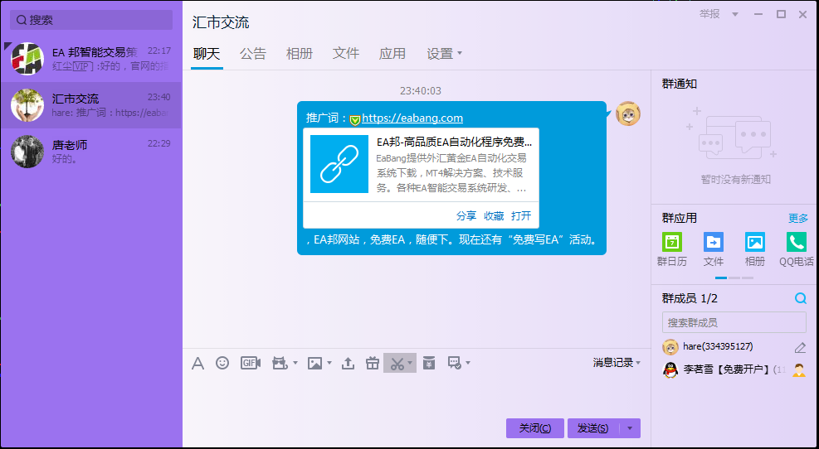Open the 唐老师 conversation
This screenshot has width=819, height=449.
click(91, 152)
